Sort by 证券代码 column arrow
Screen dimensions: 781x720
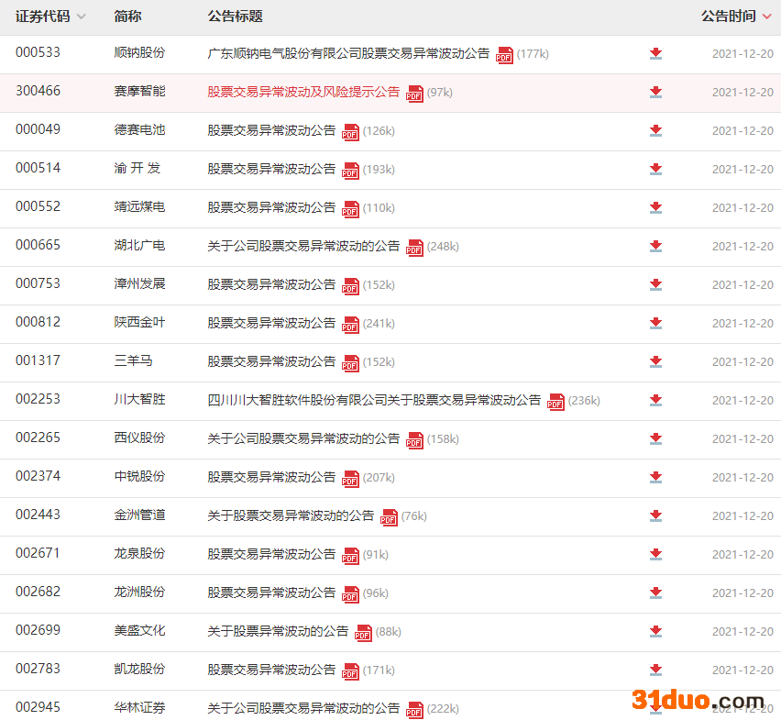point(82,17)
